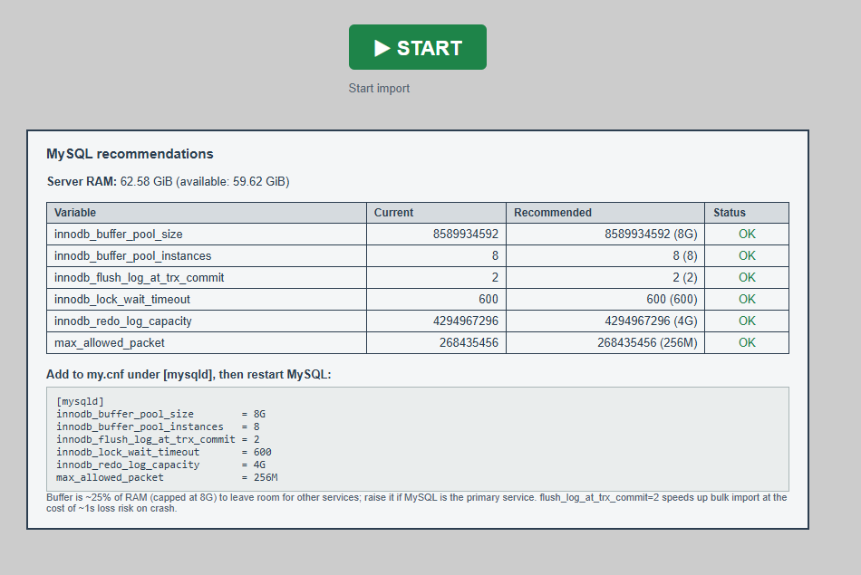Click the Variable column header
This screenshot has width=861, height=575.
tap(207, 213)
